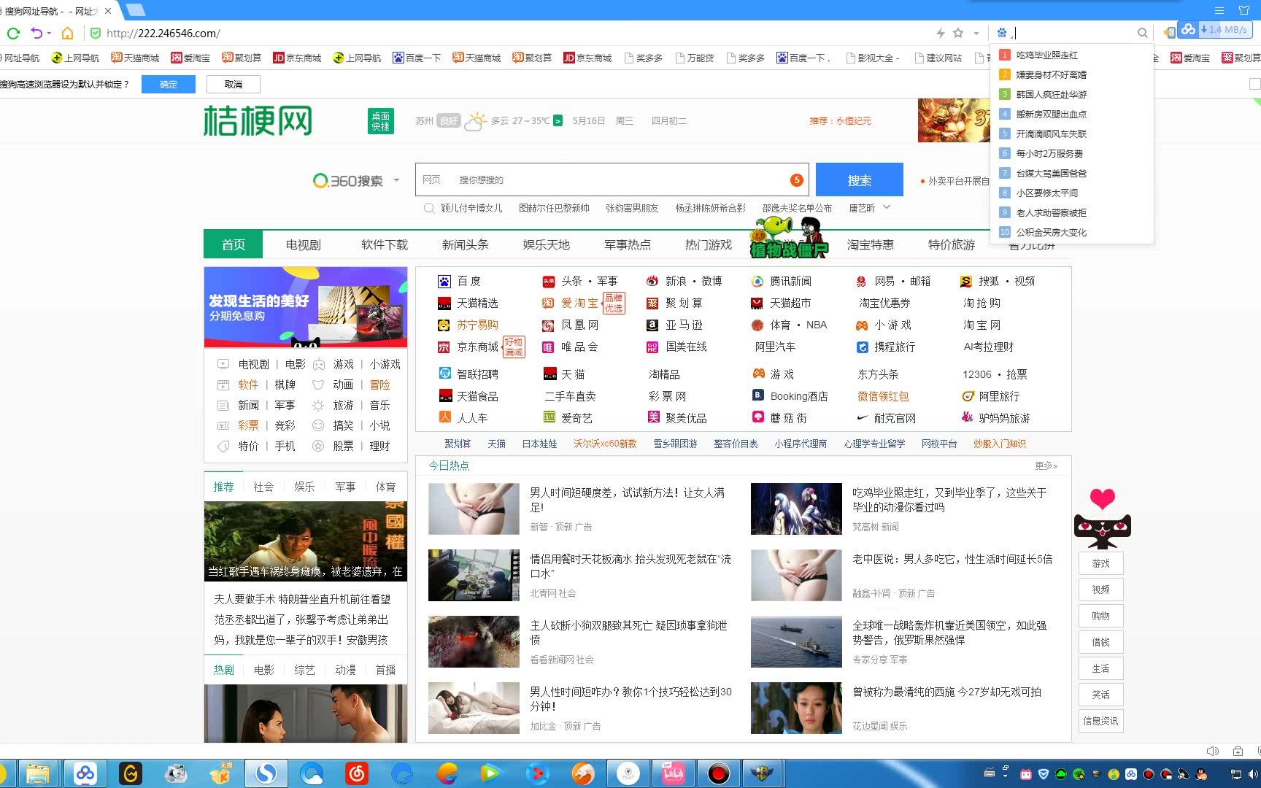Select the 电视剧 navigation tab
Viewport: 1261px width, 788px height.
[x=304, y=244]
